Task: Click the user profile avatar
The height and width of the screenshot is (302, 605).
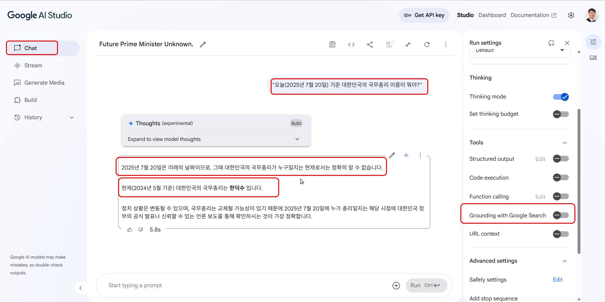Action: coord(592,15)
